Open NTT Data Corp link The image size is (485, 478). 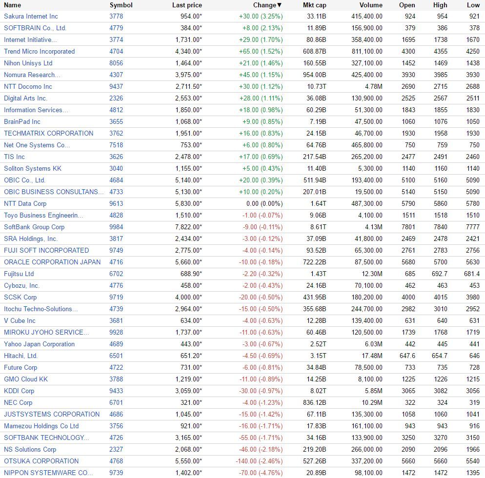pyautogui.click(x=25, y=204)
